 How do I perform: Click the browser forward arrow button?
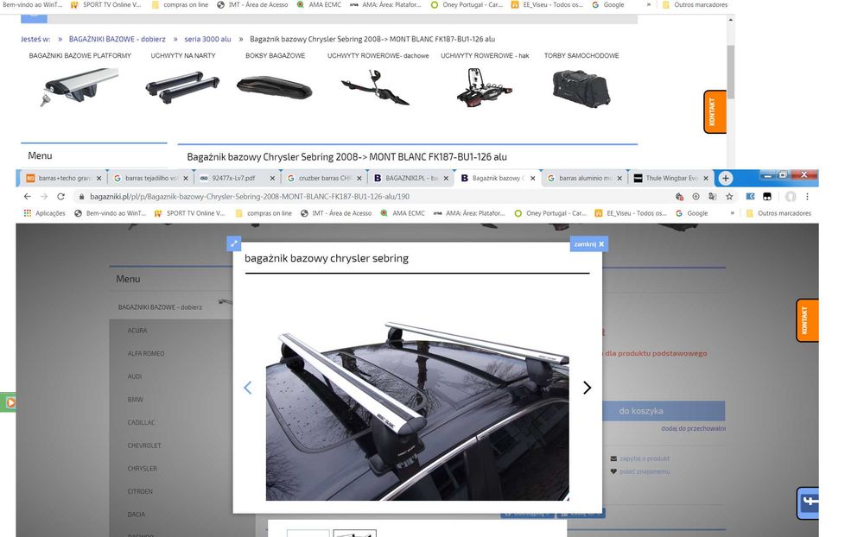click(43, 197)
